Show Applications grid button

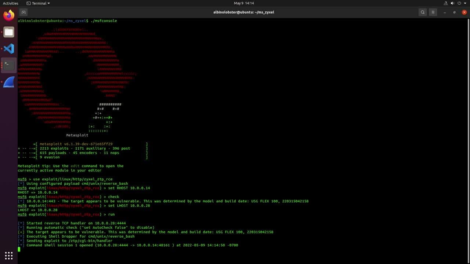pos(9,255)
